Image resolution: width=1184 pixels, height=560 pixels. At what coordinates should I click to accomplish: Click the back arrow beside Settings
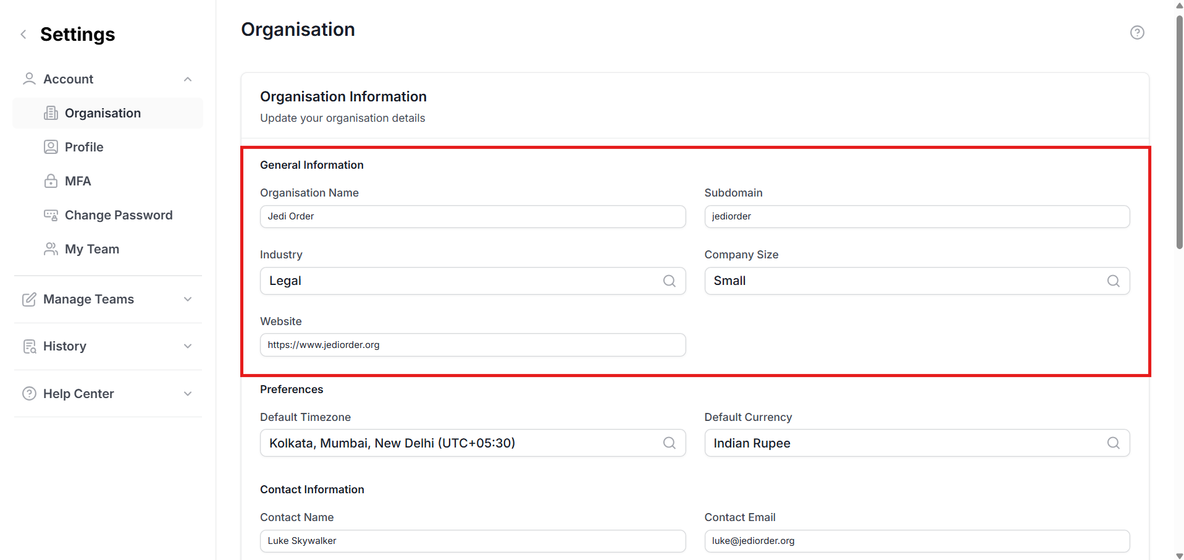pos(23,35)
